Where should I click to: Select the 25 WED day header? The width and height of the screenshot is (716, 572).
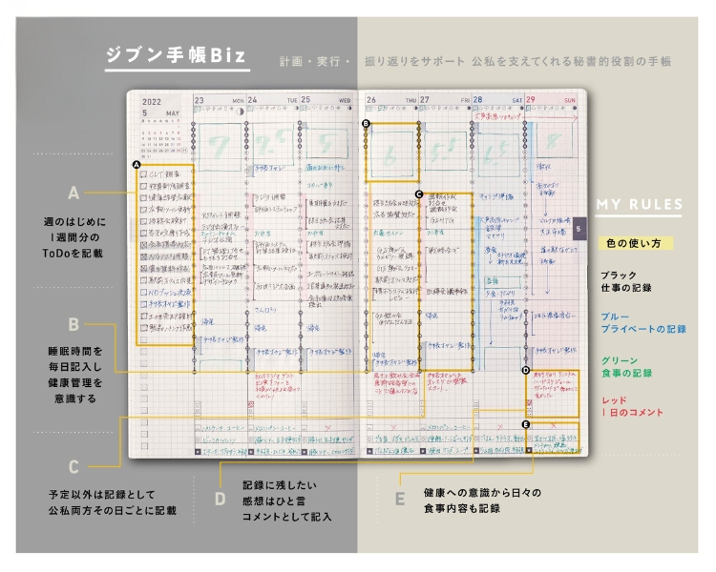(326, 100)
